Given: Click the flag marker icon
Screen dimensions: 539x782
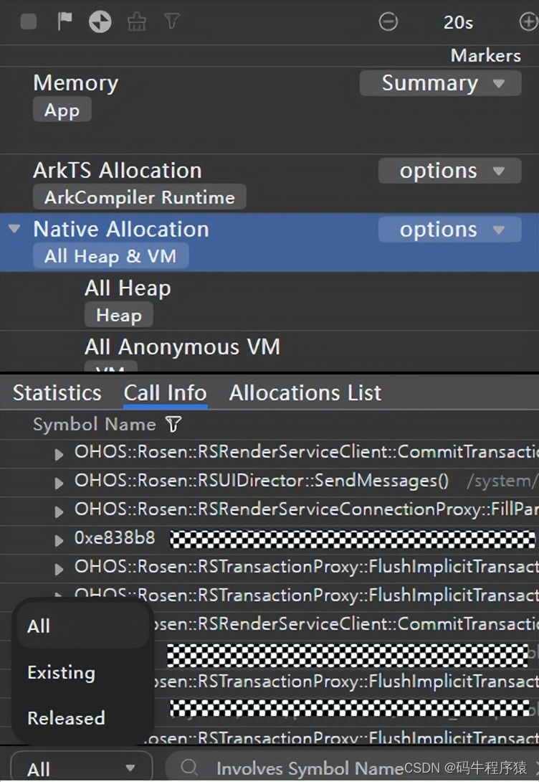Looking at the screenshot, I should [x=65, y=22].
